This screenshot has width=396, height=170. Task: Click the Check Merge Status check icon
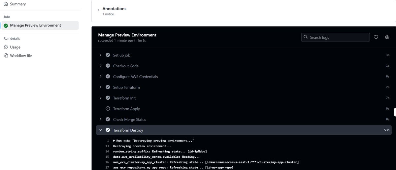click(x=108, y=119)
